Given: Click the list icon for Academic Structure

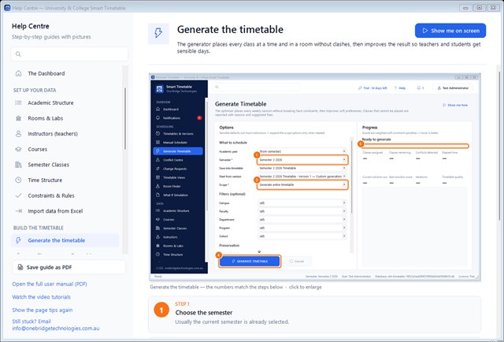Looking at the screenshot, I should tap(18, 102).
